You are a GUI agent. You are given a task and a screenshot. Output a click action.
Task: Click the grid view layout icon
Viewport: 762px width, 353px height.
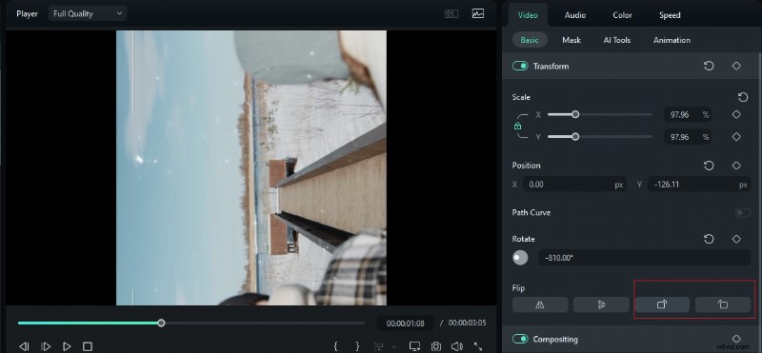click(451, 14)
